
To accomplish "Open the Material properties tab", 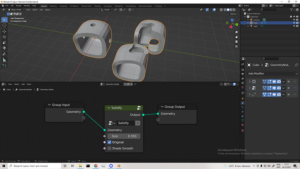I will [x=243, y=125].
